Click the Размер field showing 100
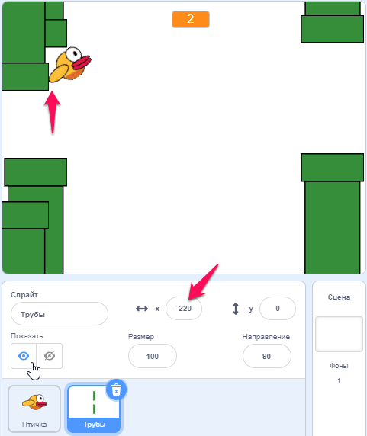The image size is (367, 436). pos(153,356)
